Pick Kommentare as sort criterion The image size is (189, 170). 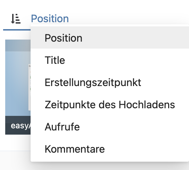pyautogui.click(x=110, y=149)
